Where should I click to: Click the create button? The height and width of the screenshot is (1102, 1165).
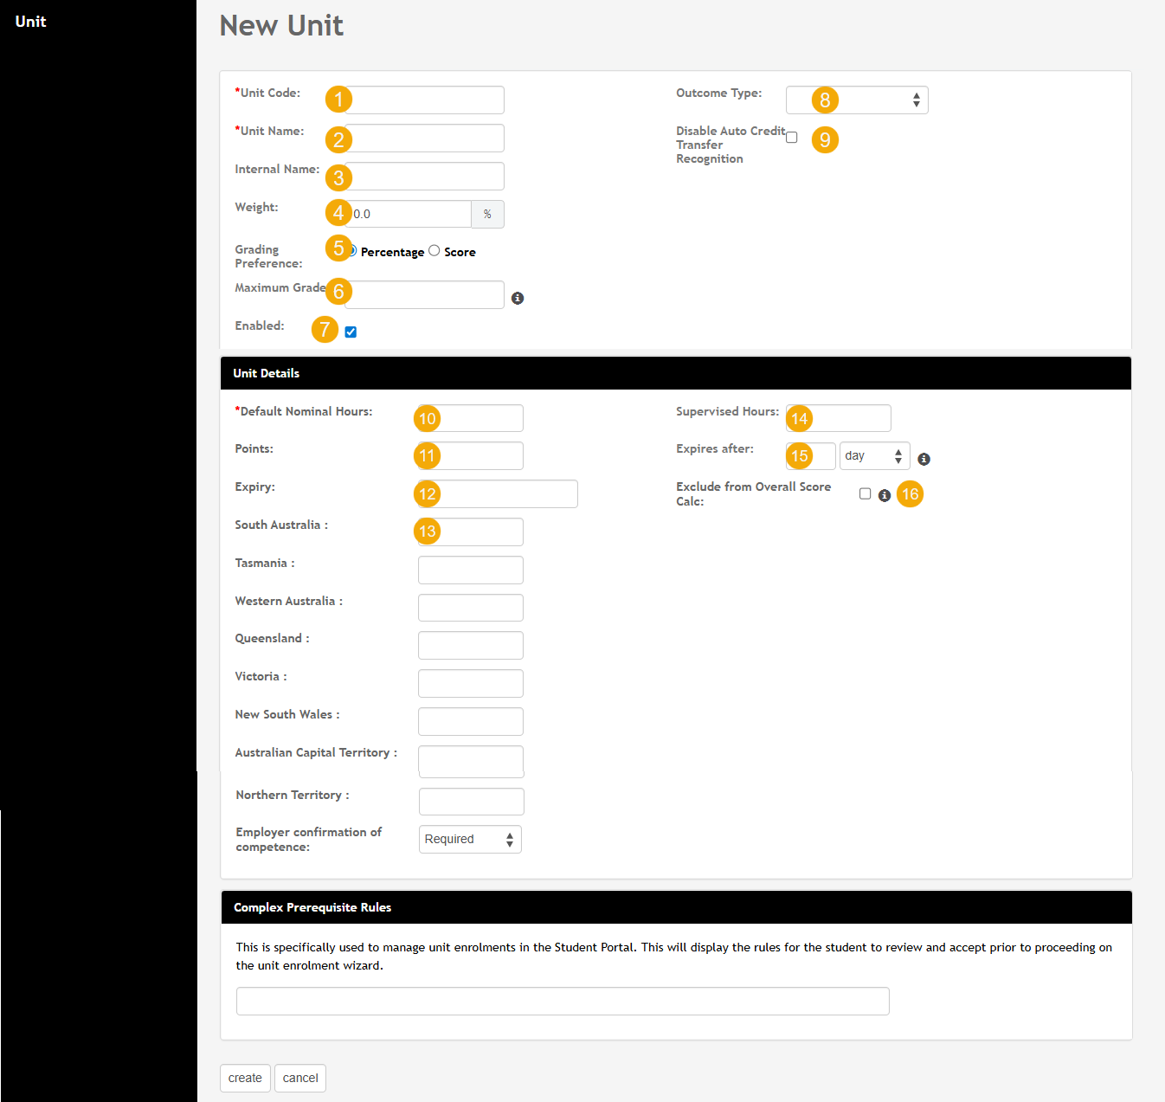pyautogui.click(x=245, y=1078)
